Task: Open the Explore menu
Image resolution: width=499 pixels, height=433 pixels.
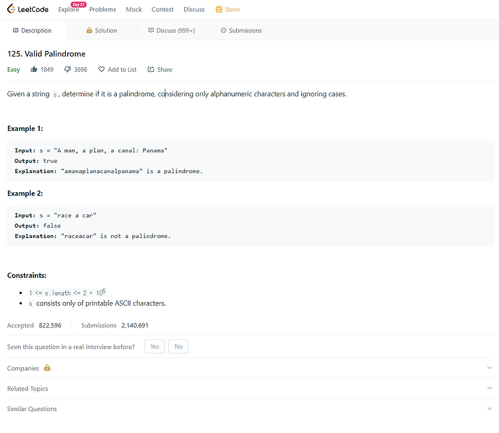Action: click(69, 9)
